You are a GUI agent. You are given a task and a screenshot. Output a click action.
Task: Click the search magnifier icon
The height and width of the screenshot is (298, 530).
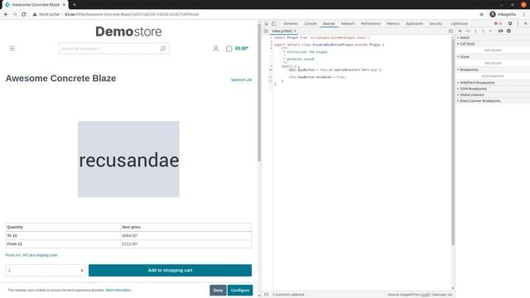162,48
